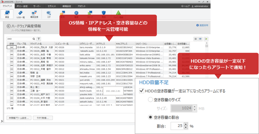Image resolution: width=259 pixels, height=134 pixels.
Task: Open details button for PC-0018 row
Action: pyautogui.click(x=12, y=73)
